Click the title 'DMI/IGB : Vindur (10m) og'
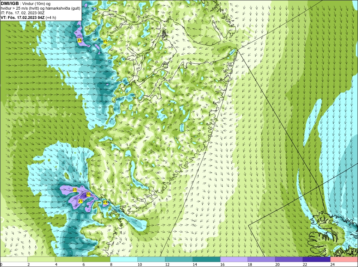358x267 pixels. pyautogui.click(x=26, y=4)
